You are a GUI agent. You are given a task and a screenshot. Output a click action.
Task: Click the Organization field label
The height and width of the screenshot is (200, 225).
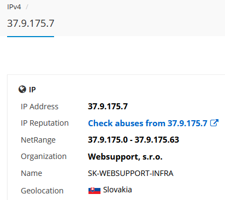tap(44, 156)
